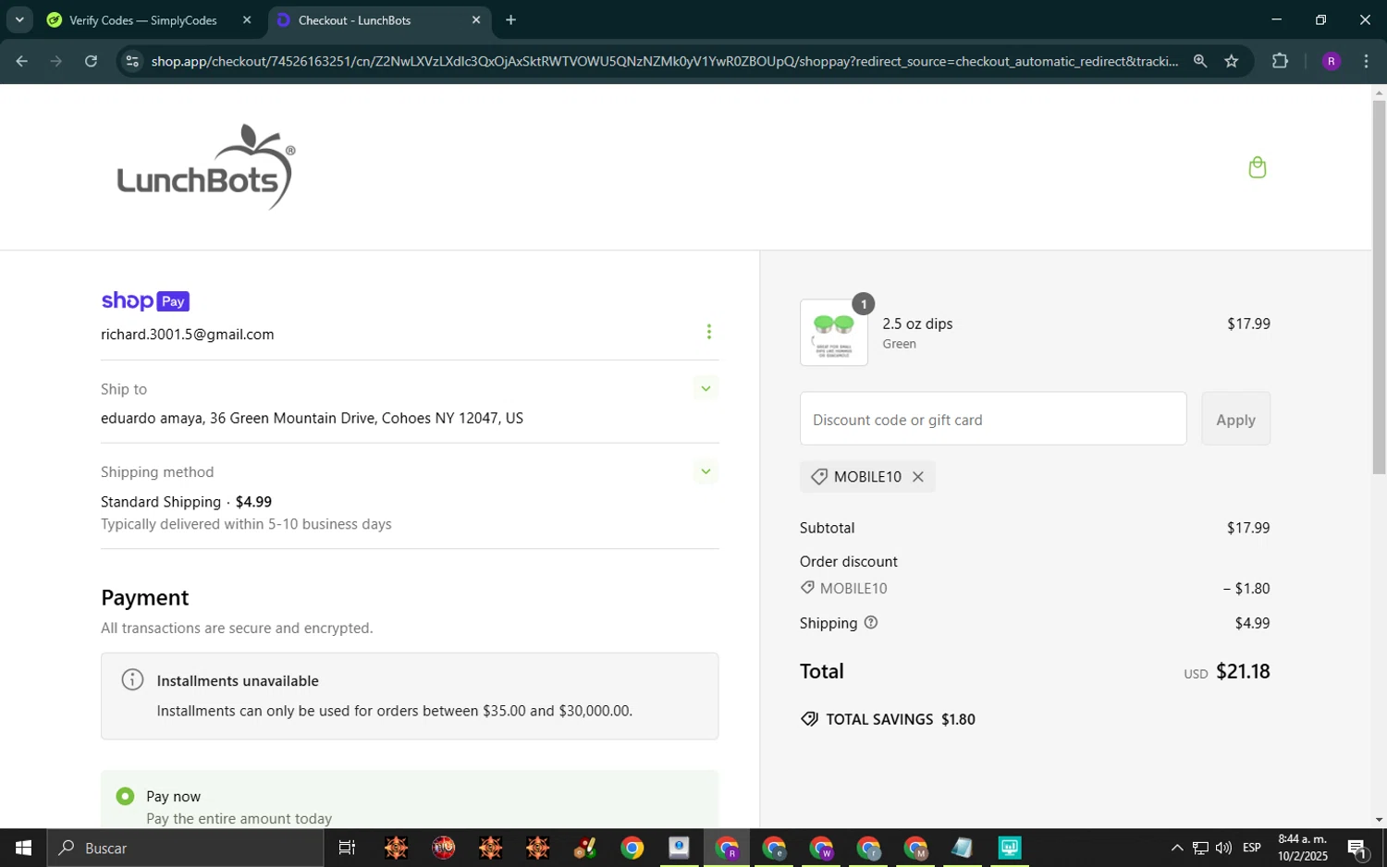Open the notepad taskbar icon

coord(963,848)
